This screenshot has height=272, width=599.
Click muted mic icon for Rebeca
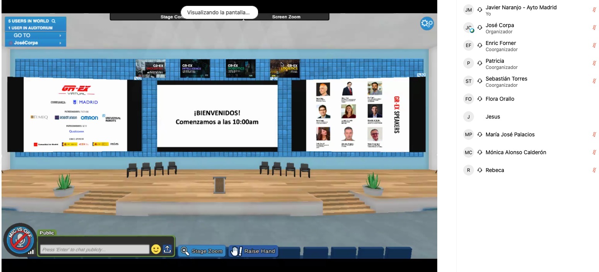pos(594,170)
